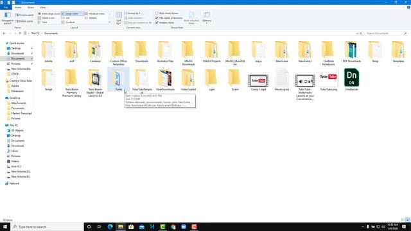Toggle the Preview pane
The image size is (411, 231).
(24, 15)
